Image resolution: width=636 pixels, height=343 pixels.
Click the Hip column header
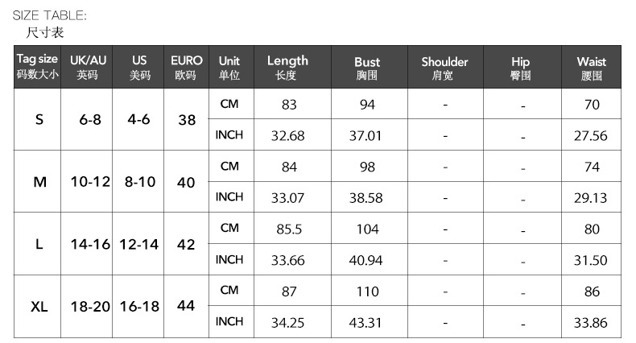pyautogui.click(x=521, y=67)
